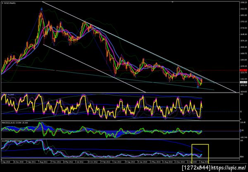
Task: Click the 31 Aug 2014 date on the time axis
Action: coord(167,162)
